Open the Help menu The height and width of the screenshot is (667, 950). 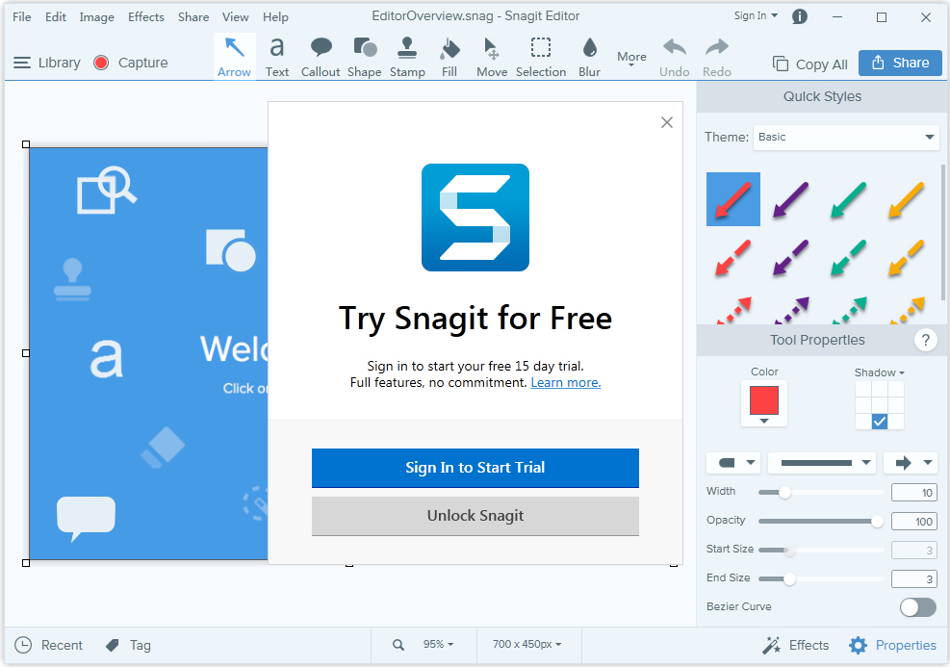275,17
